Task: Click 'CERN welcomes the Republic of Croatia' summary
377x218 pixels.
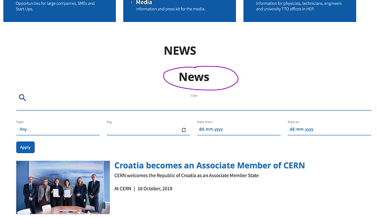Action: click(186, 175)
